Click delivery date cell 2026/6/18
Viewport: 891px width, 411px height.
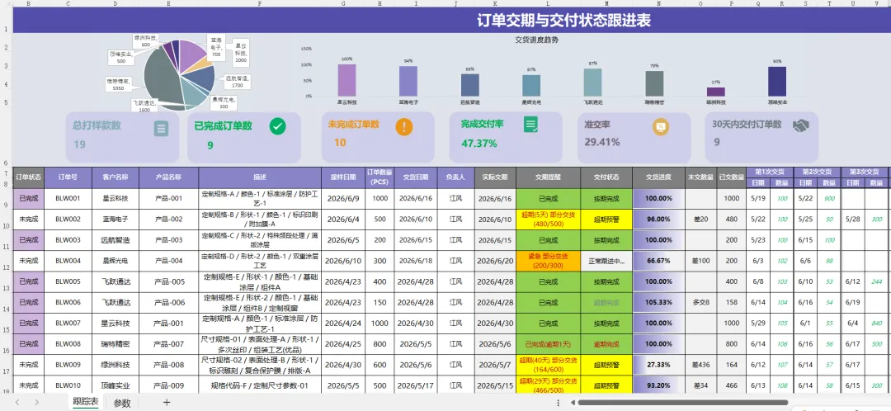tap(416, 261)
